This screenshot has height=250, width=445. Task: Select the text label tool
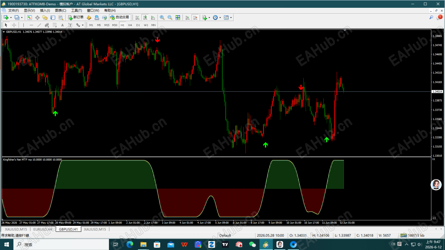pyautogui.click(x=70, y=25)
